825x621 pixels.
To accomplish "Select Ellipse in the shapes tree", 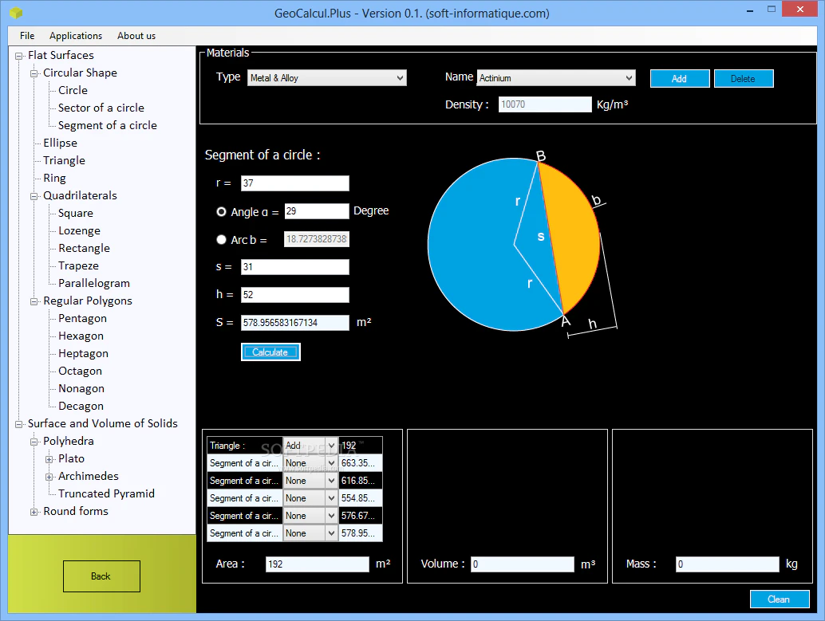I will [60, 143].
